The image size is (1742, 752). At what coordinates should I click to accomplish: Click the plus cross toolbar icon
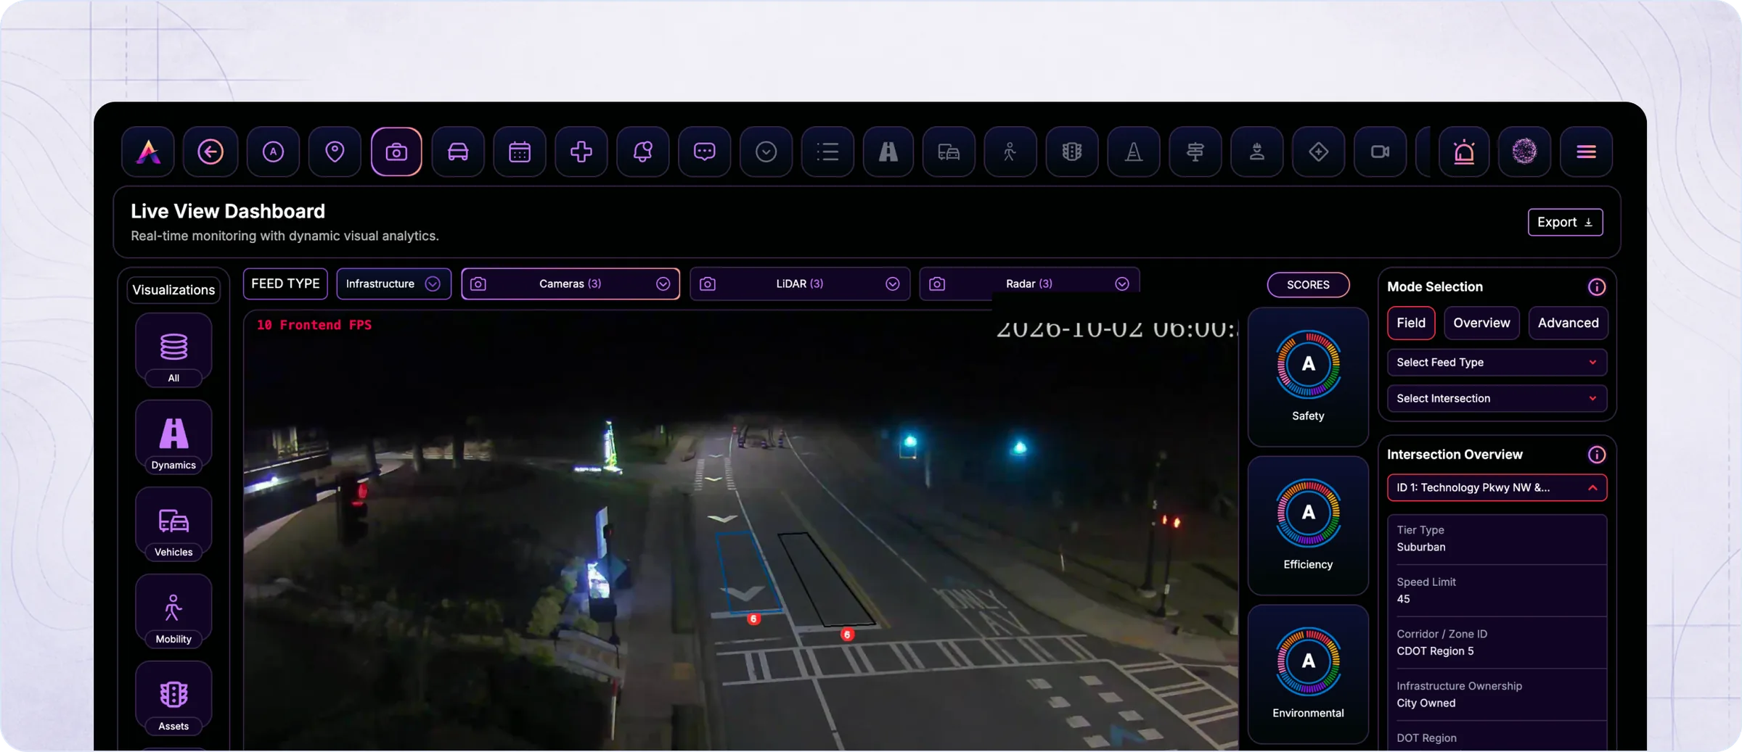click(581, 152)
